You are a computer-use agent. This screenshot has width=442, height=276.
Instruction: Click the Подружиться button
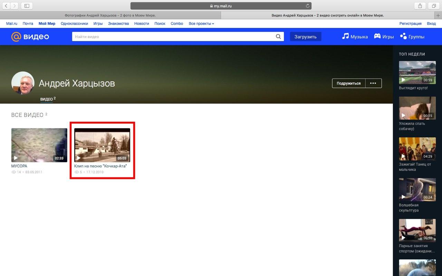coord(349,83)
